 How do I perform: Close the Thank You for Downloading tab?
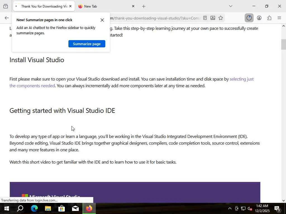(x=70, y=6)
